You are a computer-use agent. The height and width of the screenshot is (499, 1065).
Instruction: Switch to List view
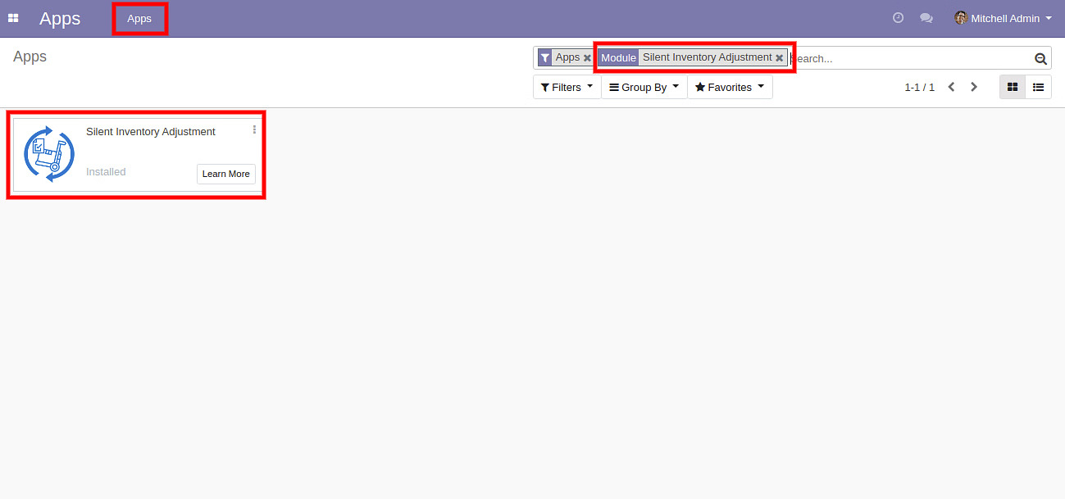coord(1038,87)
